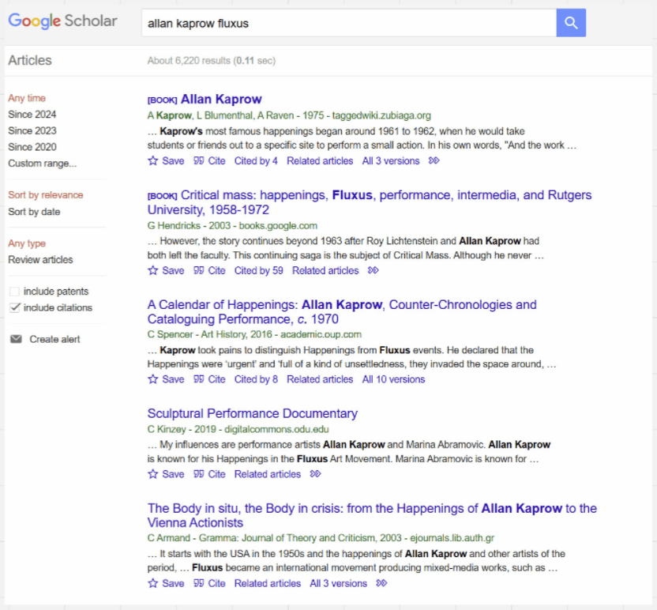
Task: Filter by Review articles
Action: (x=40, y=260)
